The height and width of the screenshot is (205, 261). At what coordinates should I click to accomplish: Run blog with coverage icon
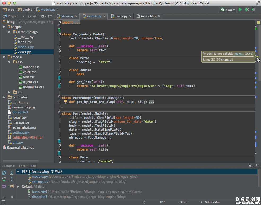point(254,10)
